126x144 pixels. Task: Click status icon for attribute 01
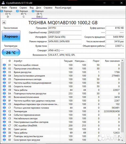pos(4,65)
